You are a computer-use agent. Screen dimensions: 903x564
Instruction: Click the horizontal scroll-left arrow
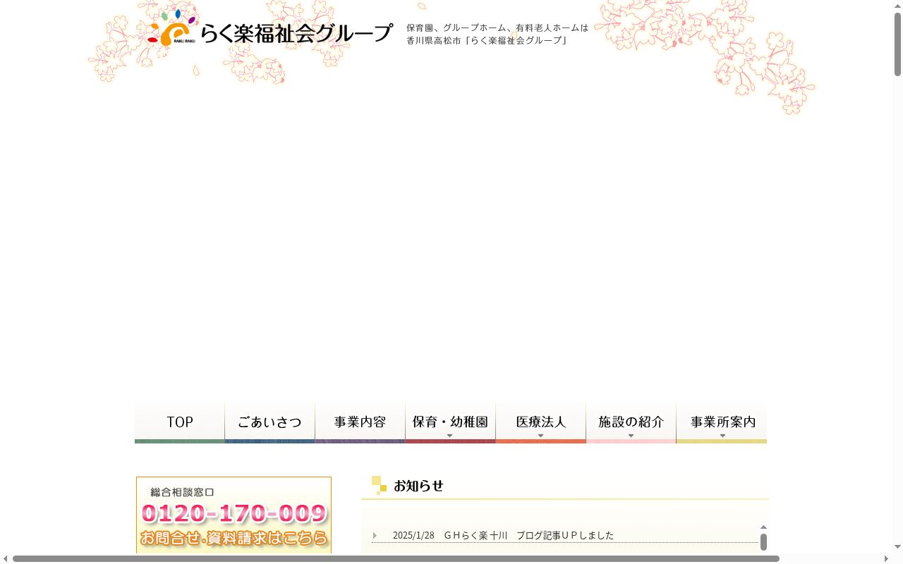(6, 559)
